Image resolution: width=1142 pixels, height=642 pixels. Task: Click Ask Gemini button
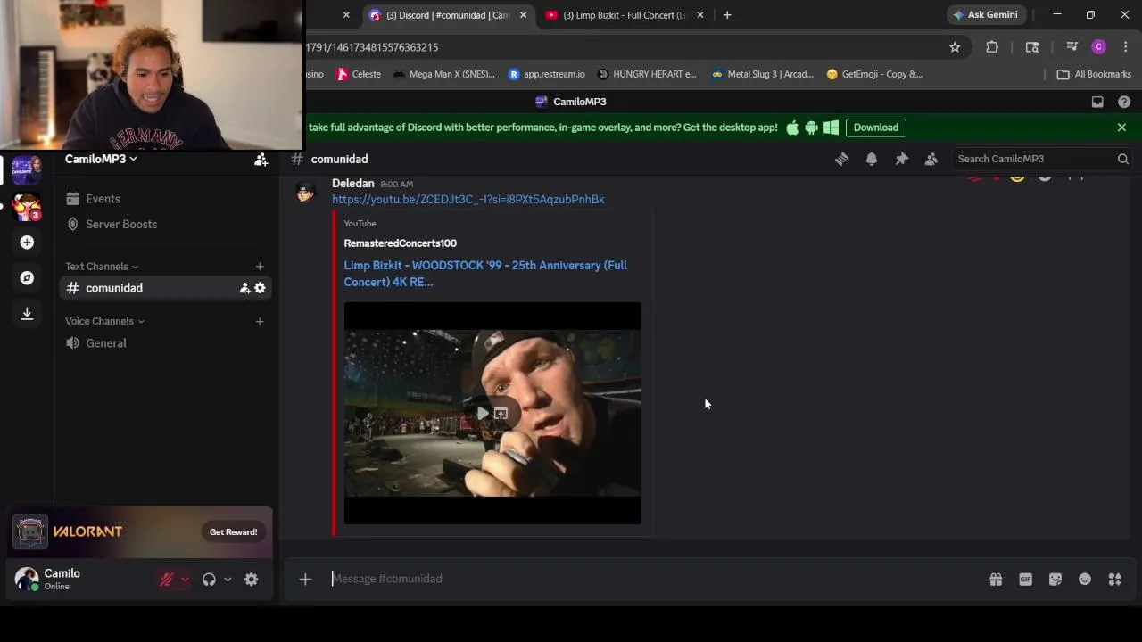985,15
